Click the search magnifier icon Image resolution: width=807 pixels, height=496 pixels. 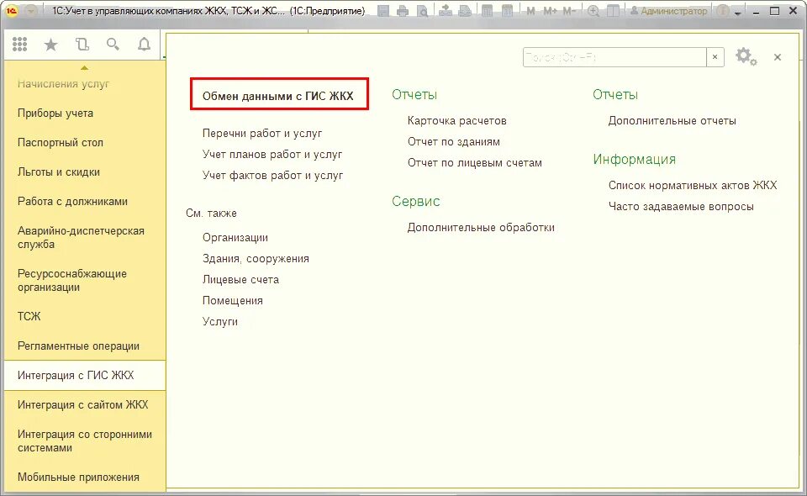point(113,45)
